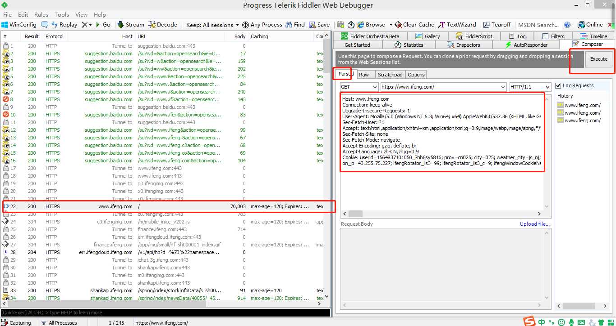Click the Online status indicator
Screen dimensions: 616x326
tap(590, 25)
